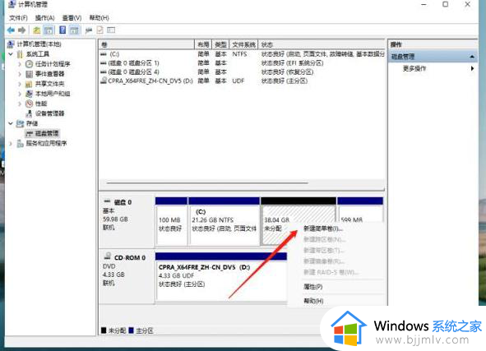486x351 pixels.
Task: Click the blue Back arrow in the toolbar
Action: [11, 30]
